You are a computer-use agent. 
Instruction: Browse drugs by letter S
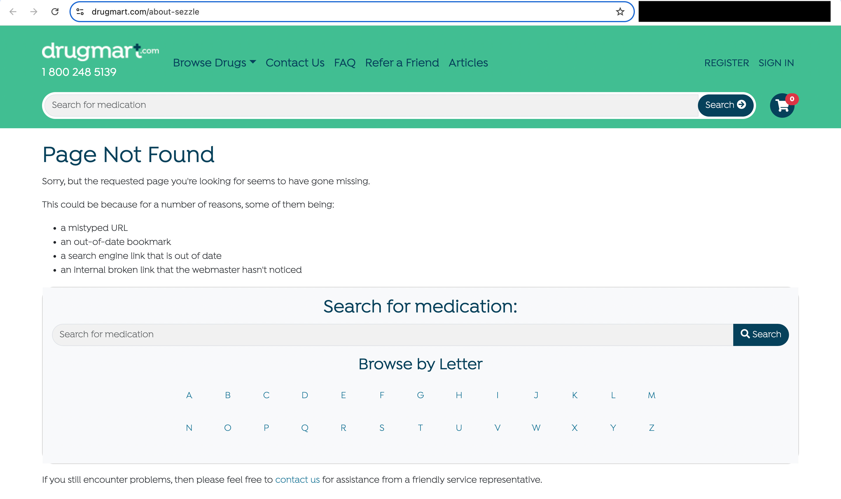click(x=382, y=428)
